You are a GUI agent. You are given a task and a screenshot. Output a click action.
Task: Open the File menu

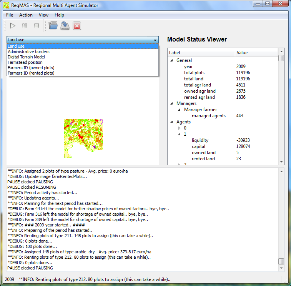click(10, 15)
